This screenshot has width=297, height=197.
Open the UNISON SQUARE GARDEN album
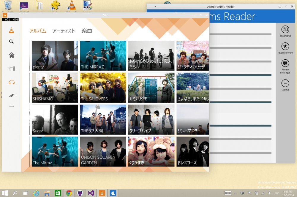[103, 151]
